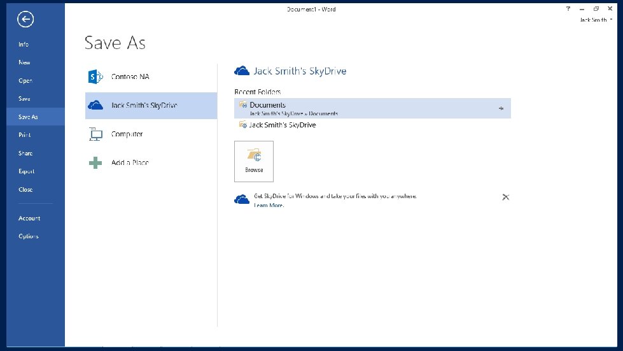Click the SkyDrive cloud icon in places list
Image resolution: width=623 pixels, height=351 pixels.
pos(95,105)
